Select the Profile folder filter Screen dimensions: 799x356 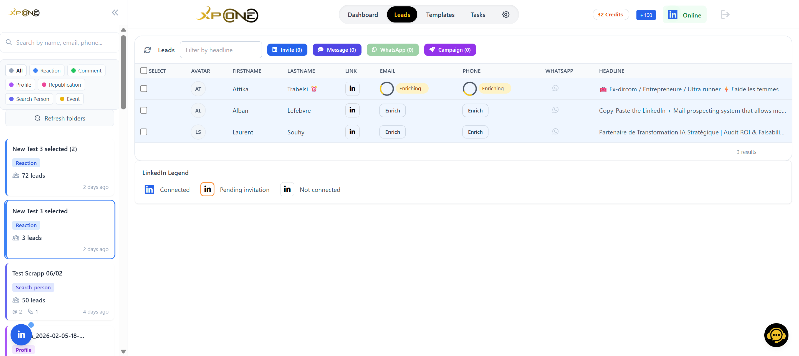[20, 85]
